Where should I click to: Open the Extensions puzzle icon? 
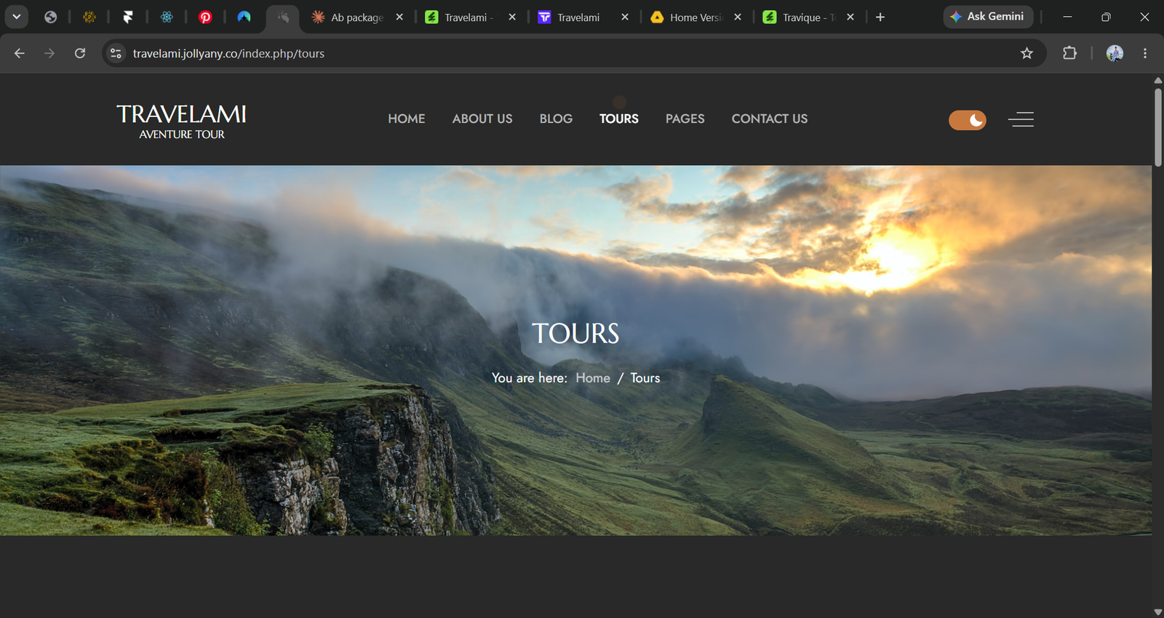[x=1069, y=53]
